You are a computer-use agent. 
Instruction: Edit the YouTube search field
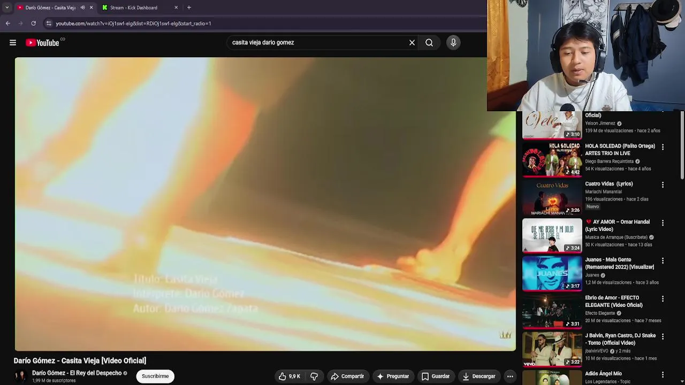318,43
